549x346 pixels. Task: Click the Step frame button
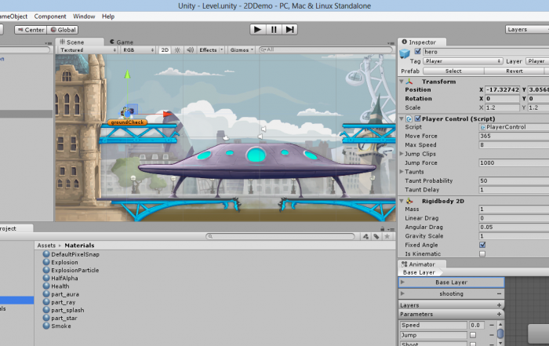(x=290, y=29)
